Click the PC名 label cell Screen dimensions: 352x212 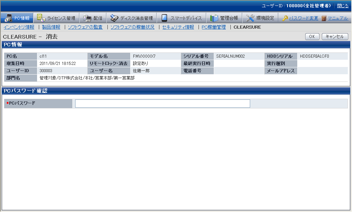tap(21, 56)
